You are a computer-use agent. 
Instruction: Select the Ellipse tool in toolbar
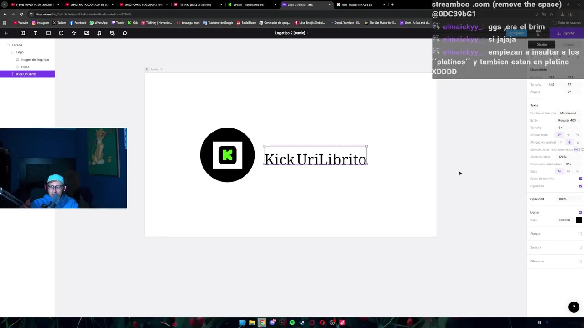click(x=61, y=33)
